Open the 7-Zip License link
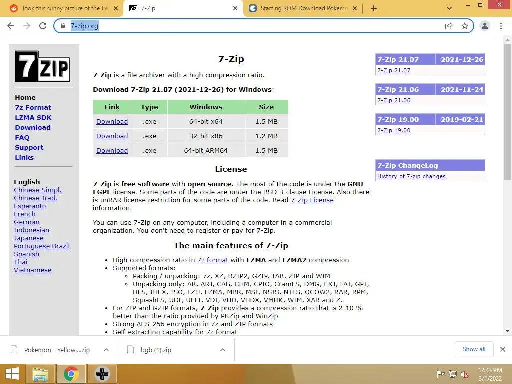 312,200
